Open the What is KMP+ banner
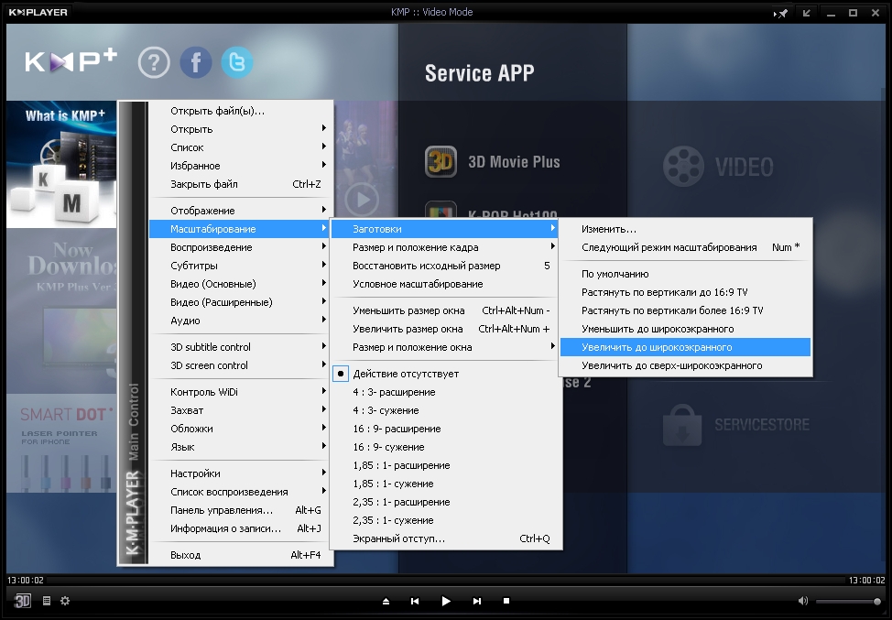Screen dimensions: 892x620 click(x=61, y=164)
